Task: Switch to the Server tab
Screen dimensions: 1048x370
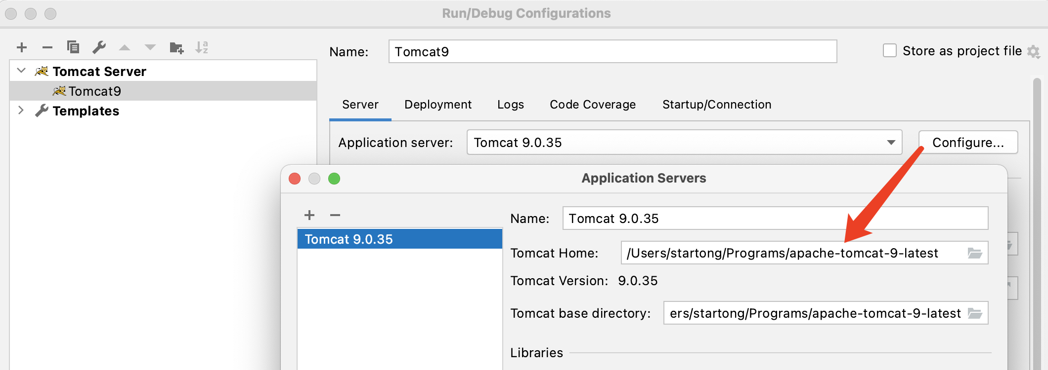Action: [x=360, y=105]
